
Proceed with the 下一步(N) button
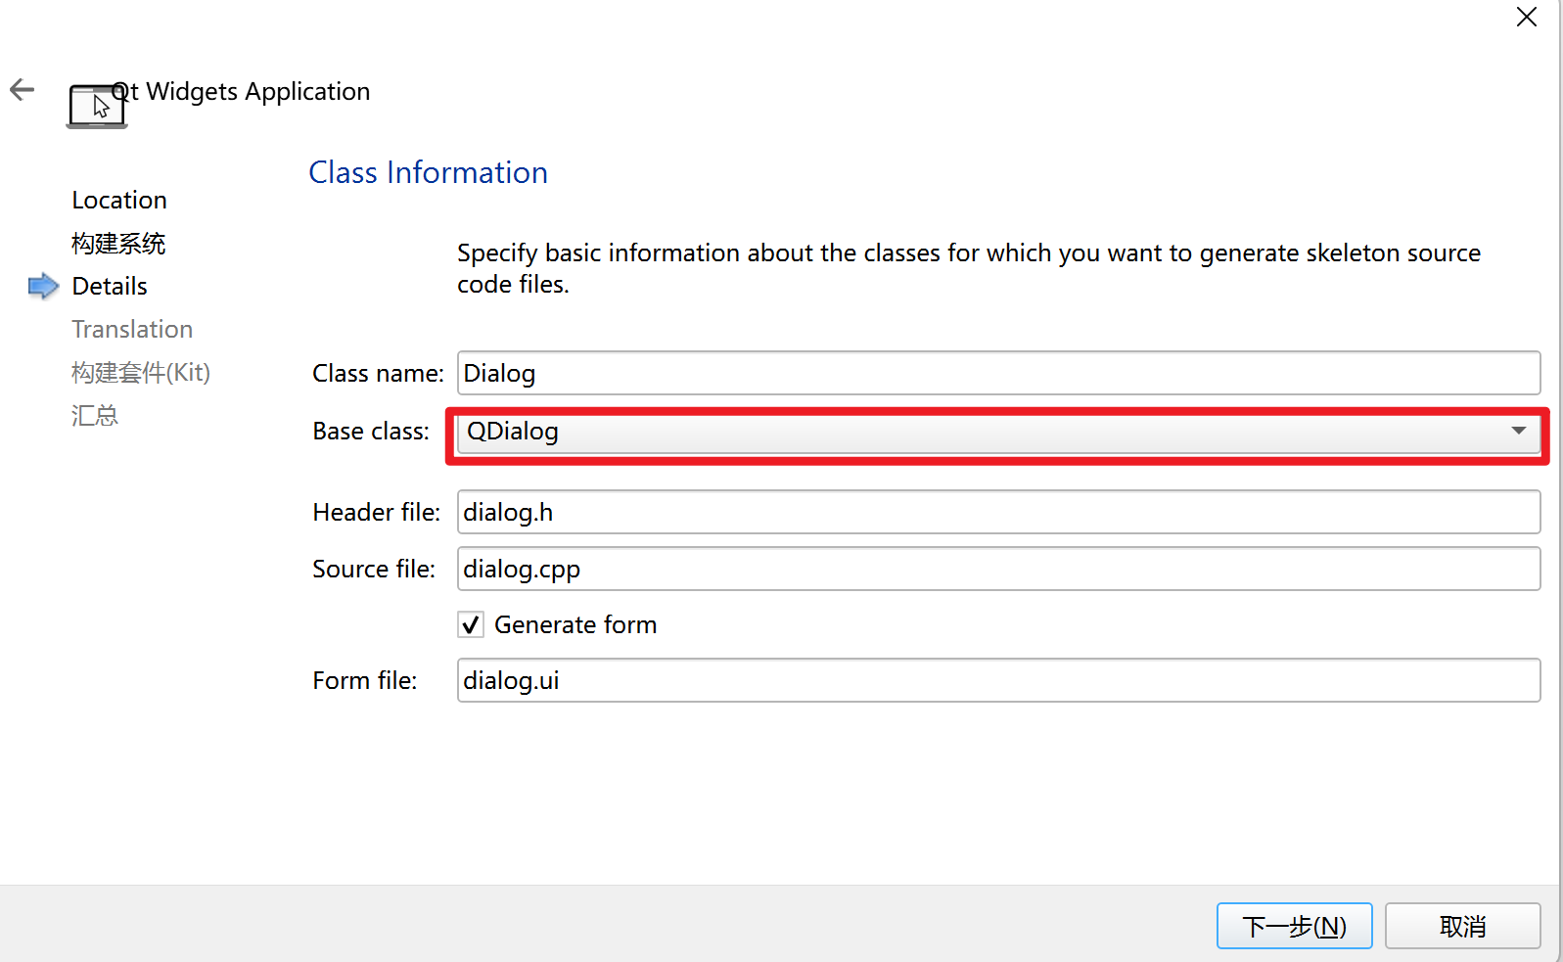(1294, 926)
